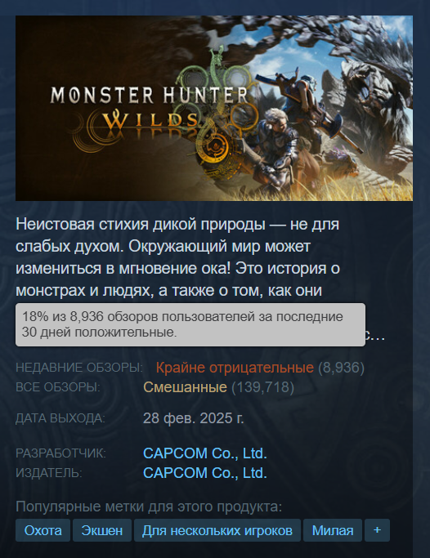Click the 'НЕДАВНИЕ ОБЗОРЫ:' label
This screenshot has height=558, width=430.
79,368
